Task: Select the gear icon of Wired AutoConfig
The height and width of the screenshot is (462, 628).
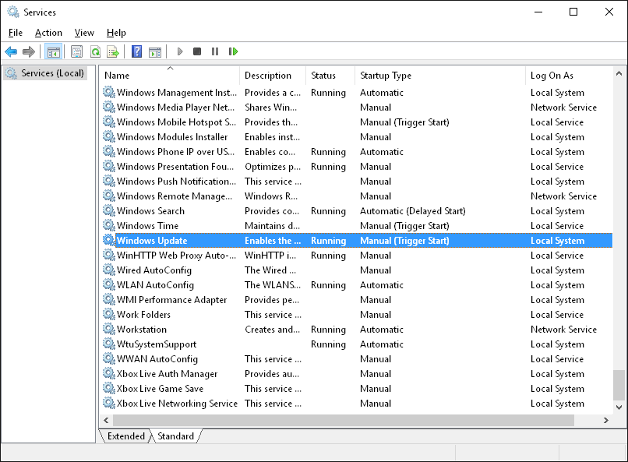Action: tap(109, 270)
